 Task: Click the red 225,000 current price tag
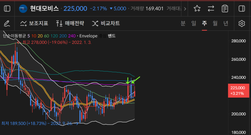pyautogui.click(x=239, y=91)
